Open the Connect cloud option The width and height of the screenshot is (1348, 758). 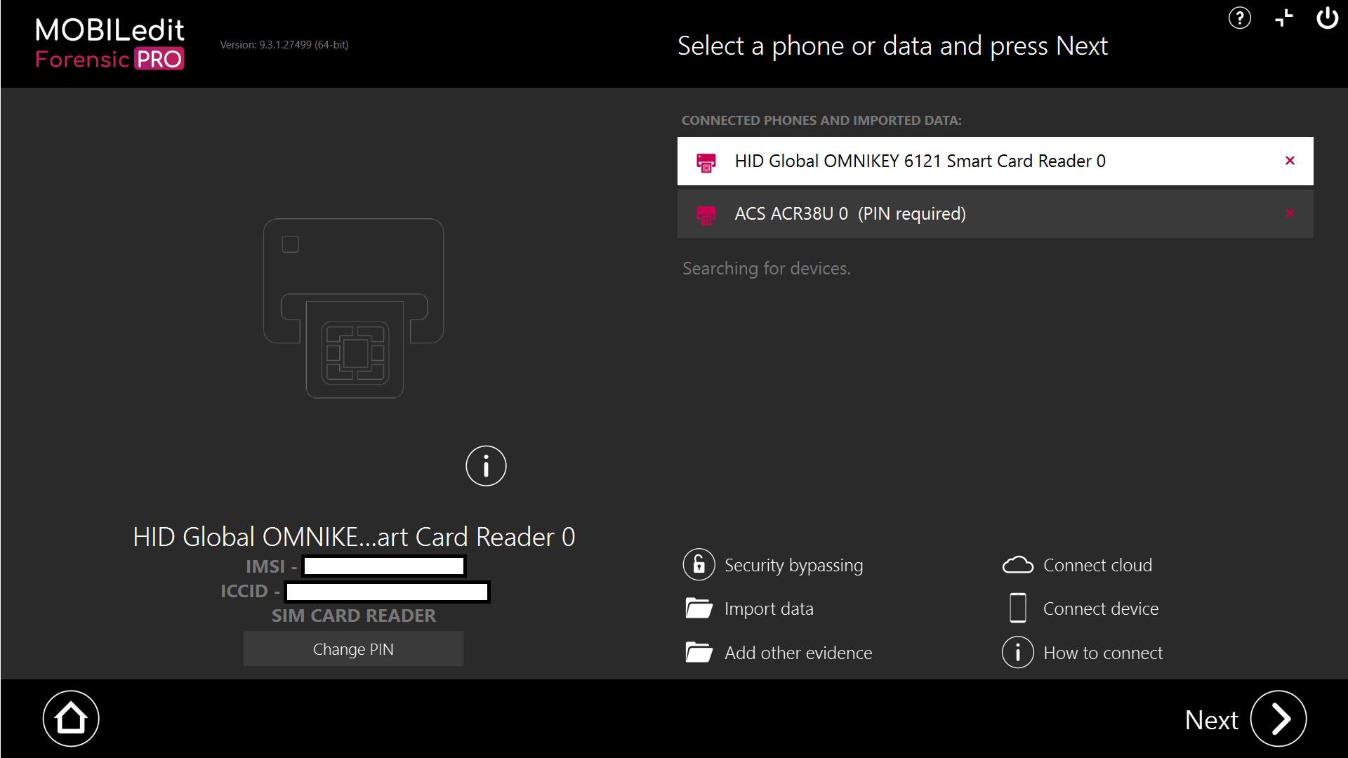(1098, 565)
